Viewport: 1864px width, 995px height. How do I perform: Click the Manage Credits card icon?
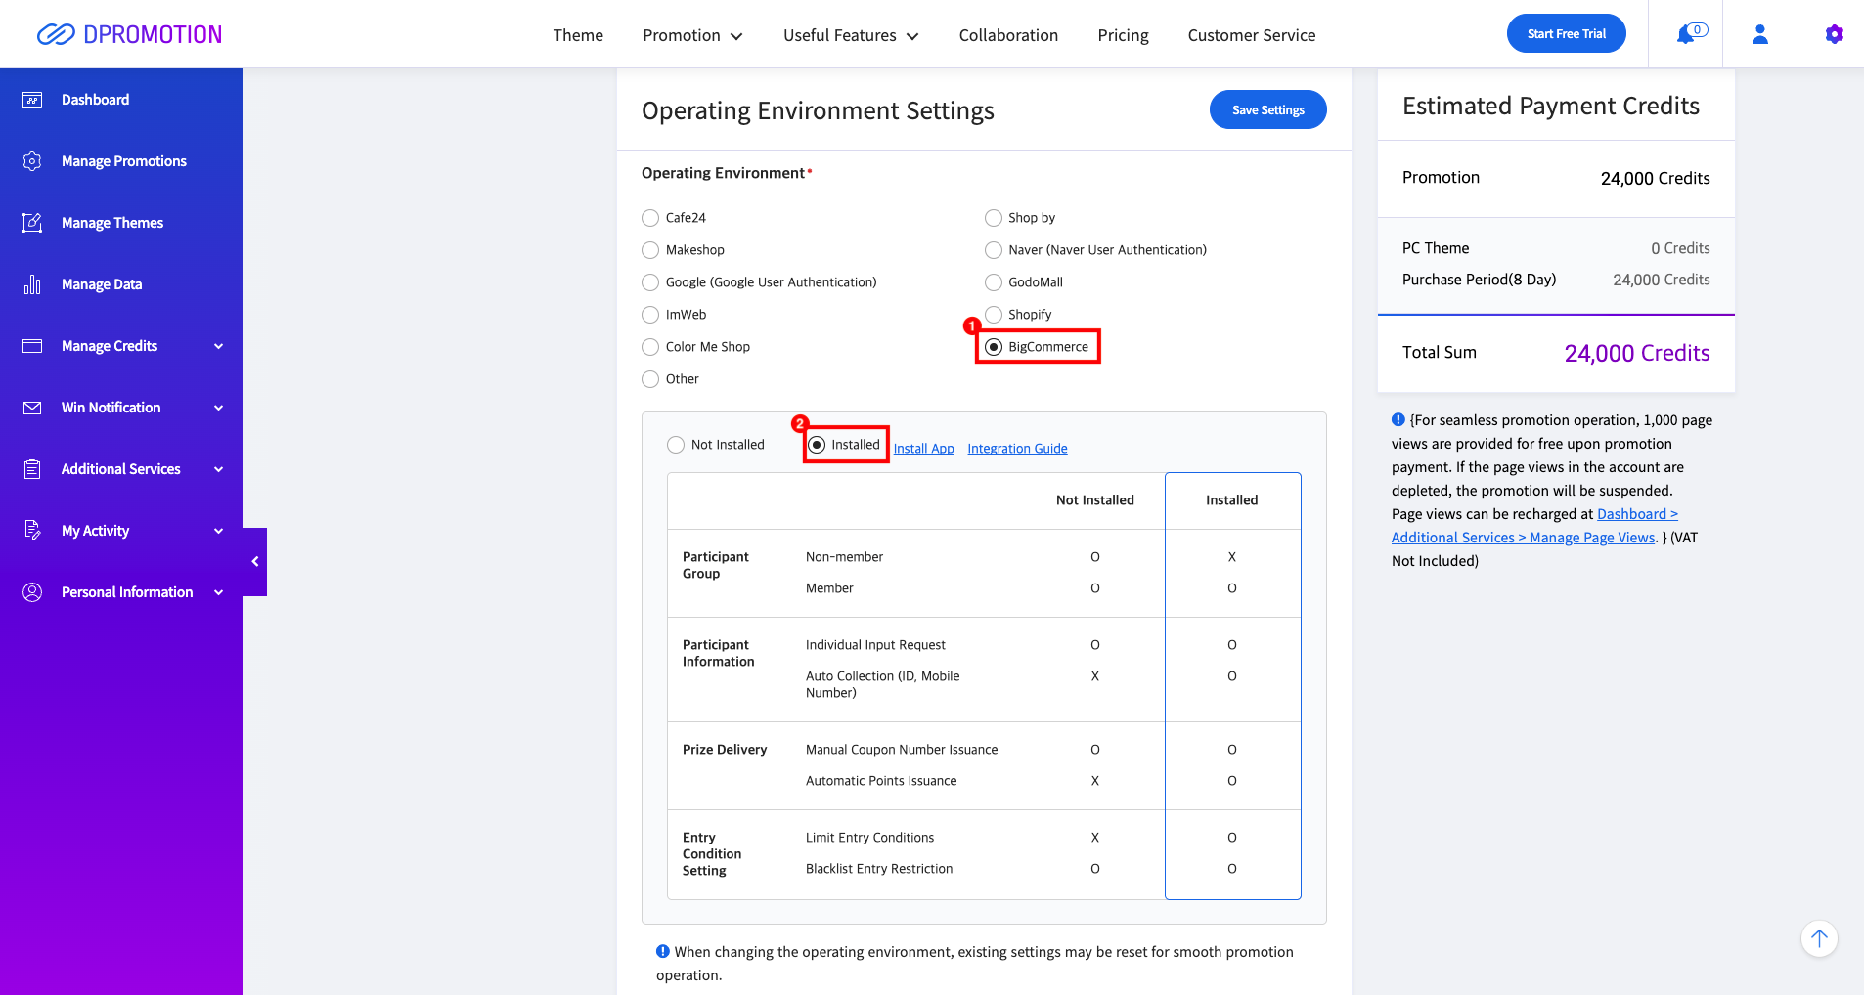[x=32, y=346]
